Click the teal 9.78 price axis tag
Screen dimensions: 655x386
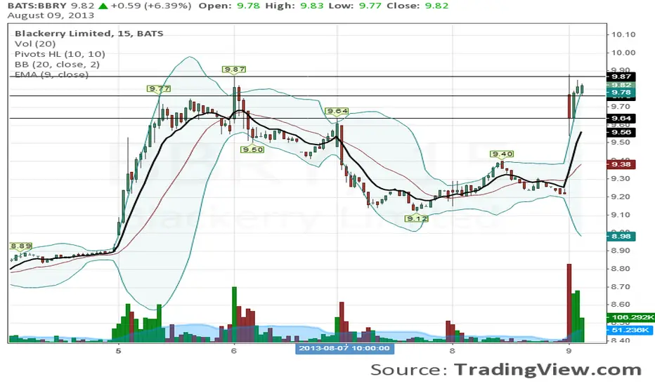621,92
